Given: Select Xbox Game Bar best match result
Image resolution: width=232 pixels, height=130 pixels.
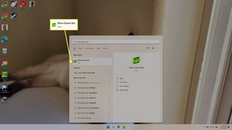Looking at the screenshot, I should pos(92,61).
